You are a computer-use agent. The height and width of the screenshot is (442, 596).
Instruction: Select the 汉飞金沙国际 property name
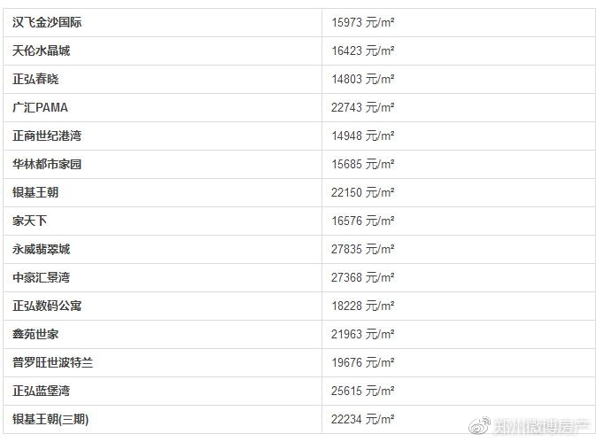pyautogui.click(x=47, y=22)
